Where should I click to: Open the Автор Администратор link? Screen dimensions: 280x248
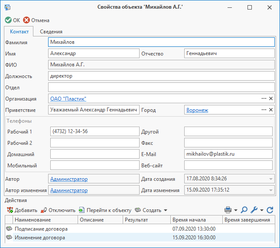tap(69, 179)
